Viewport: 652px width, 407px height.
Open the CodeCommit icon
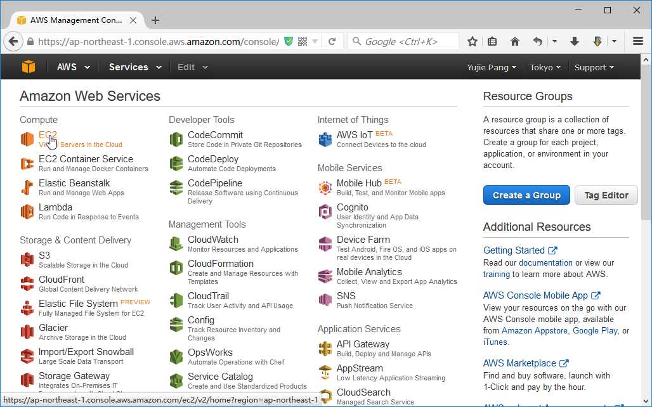tap(176, 139)
